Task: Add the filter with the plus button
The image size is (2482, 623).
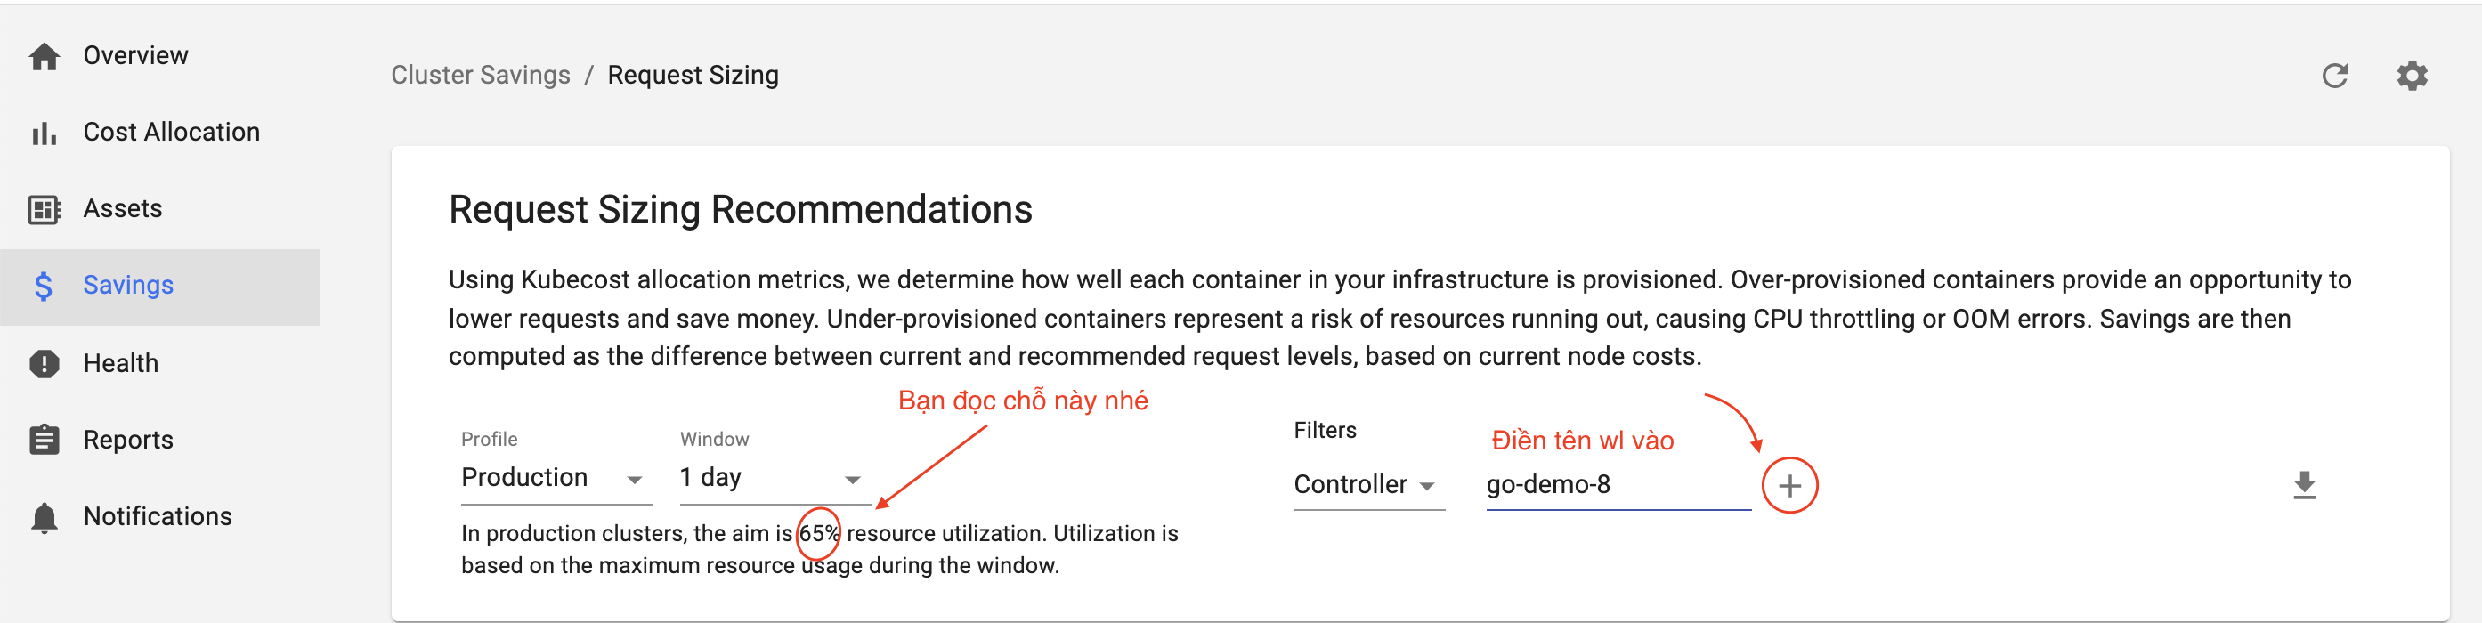Action: (x=1789, y=485)
